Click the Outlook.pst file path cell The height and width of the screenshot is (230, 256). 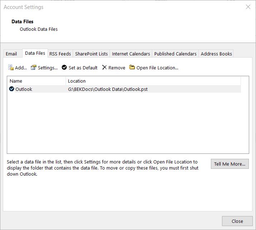(108, 89)
